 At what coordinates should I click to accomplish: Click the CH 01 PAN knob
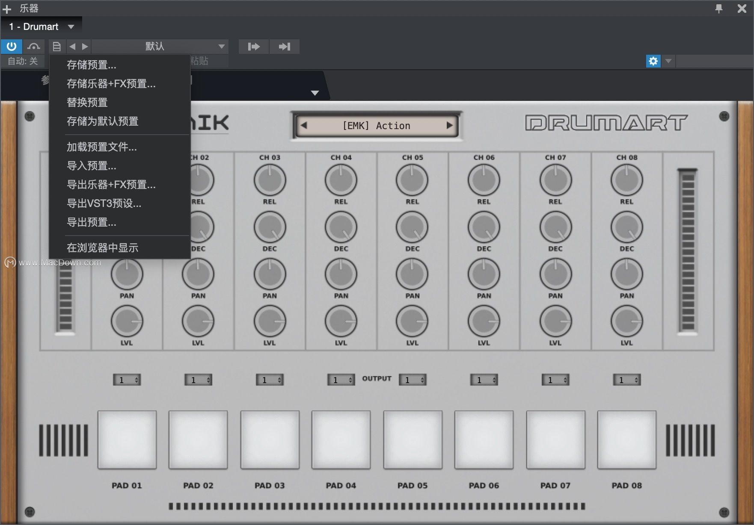tap(127, 274)
